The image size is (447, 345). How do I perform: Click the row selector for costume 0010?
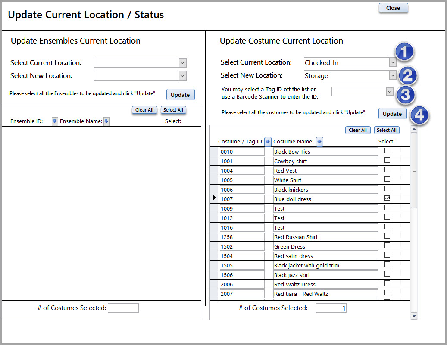tap(214, 151)
